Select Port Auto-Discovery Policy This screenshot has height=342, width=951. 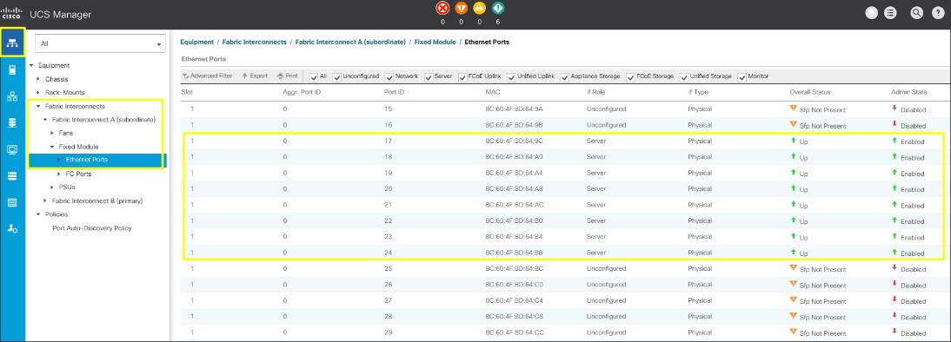92,228
